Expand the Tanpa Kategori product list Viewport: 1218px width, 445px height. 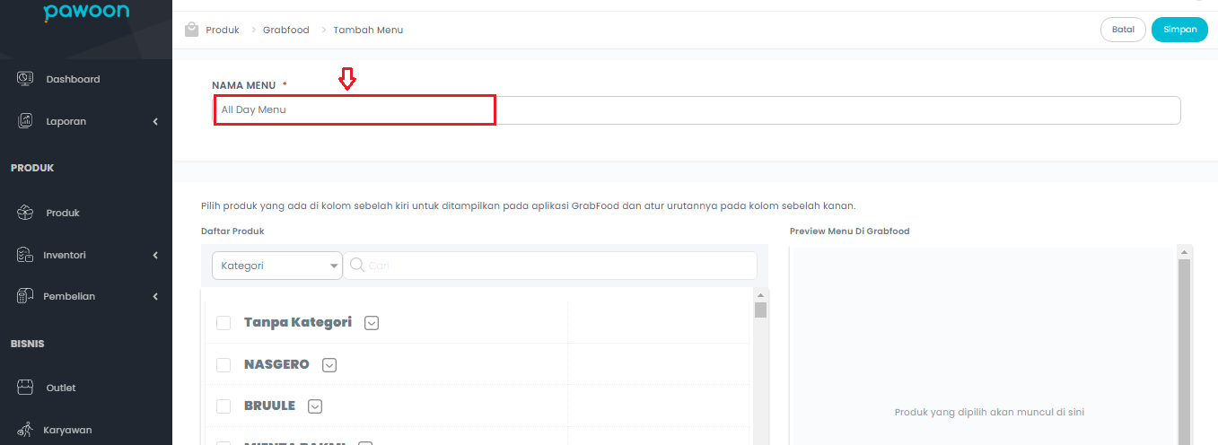click(372, 323)
